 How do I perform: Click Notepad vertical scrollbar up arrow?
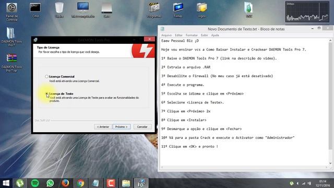pyautogui.click(x=330, y=41)
